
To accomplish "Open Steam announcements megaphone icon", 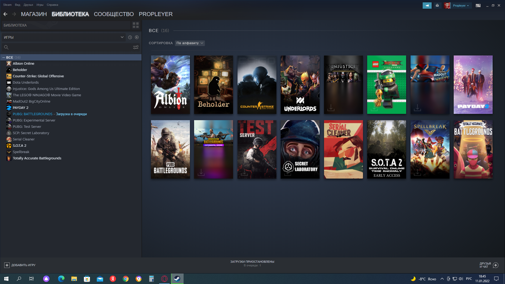I will 427,6.
